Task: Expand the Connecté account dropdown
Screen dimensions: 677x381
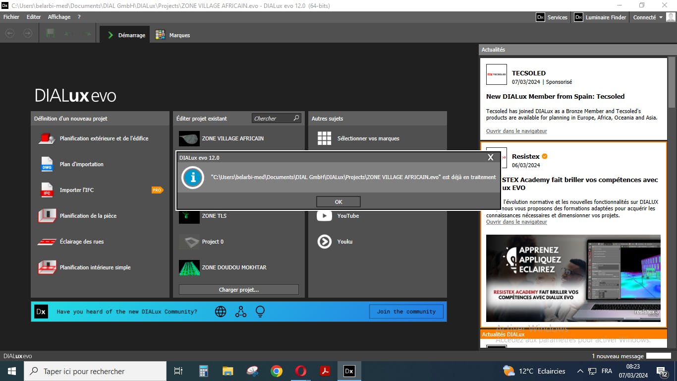Action: (x=648, y=17)
